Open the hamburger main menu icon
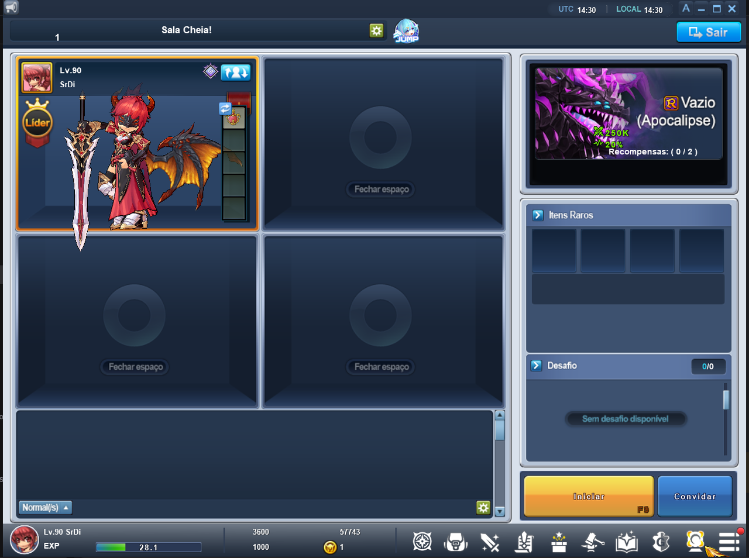749x558 pixels. 729,542
